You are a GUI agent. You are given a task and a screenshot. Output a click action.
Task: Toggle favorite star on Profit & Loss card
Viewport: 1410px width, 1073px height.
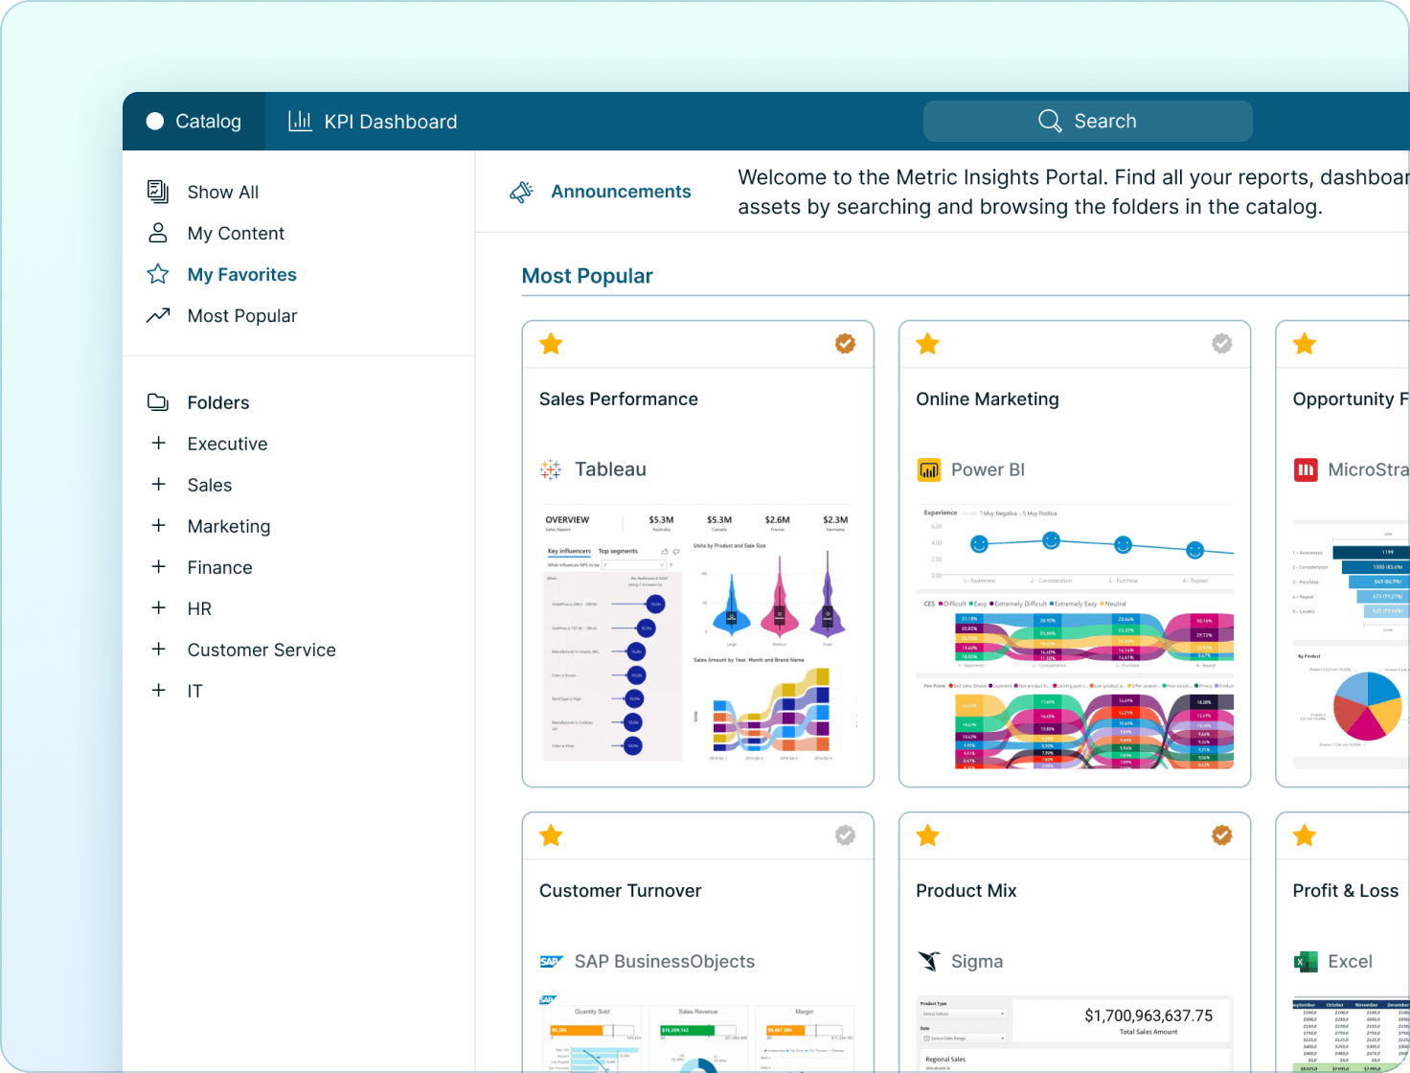[x=1305, y=835]
